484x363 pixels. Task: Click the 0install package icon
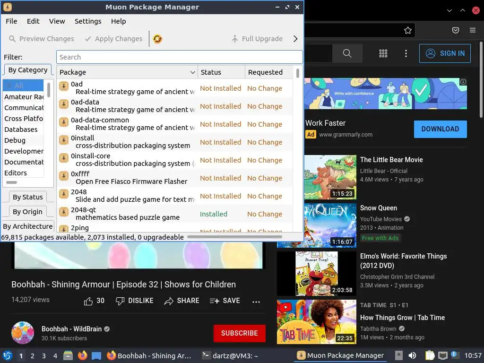point(64,140)
